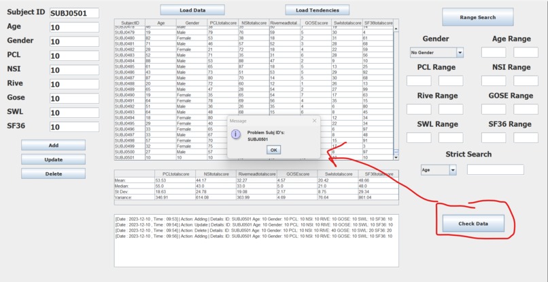Click the SWL input field on left
This screenshot has width=548, height=282.
pyautogui.click(x=74, y=113)
